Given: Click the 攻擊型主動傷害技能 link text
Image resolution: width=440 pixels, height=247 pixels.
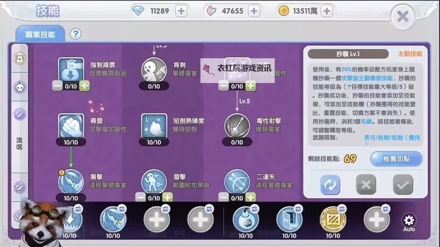Looking at the screenshot, I should coord(367,78).
